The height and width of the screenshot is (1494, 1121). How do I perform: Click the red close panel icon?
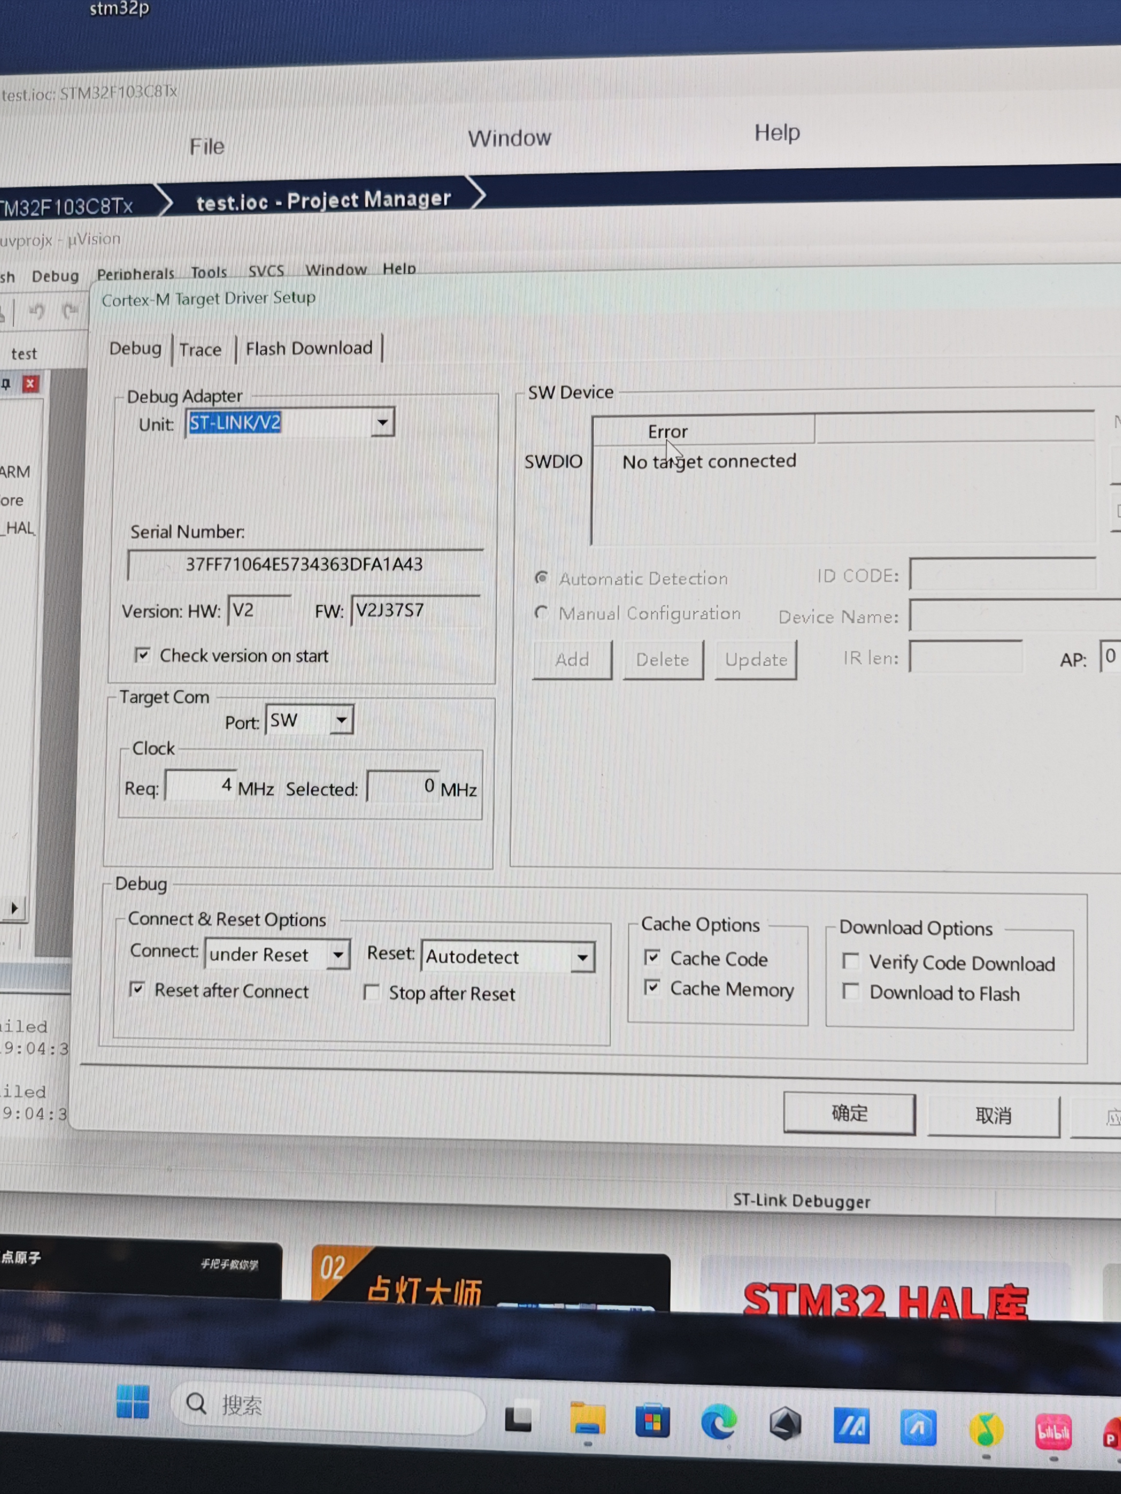pos(30,384)
